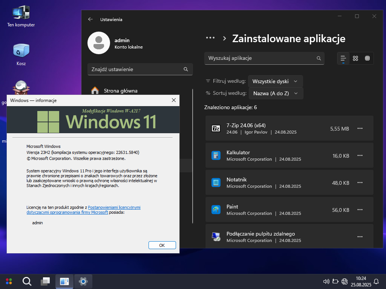Open Strona główna in settings sidebar

pos(121,91)
